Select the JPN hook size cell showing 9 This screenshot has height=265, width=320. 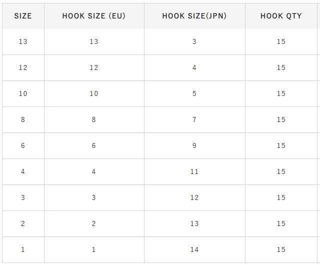click(194, 145)
